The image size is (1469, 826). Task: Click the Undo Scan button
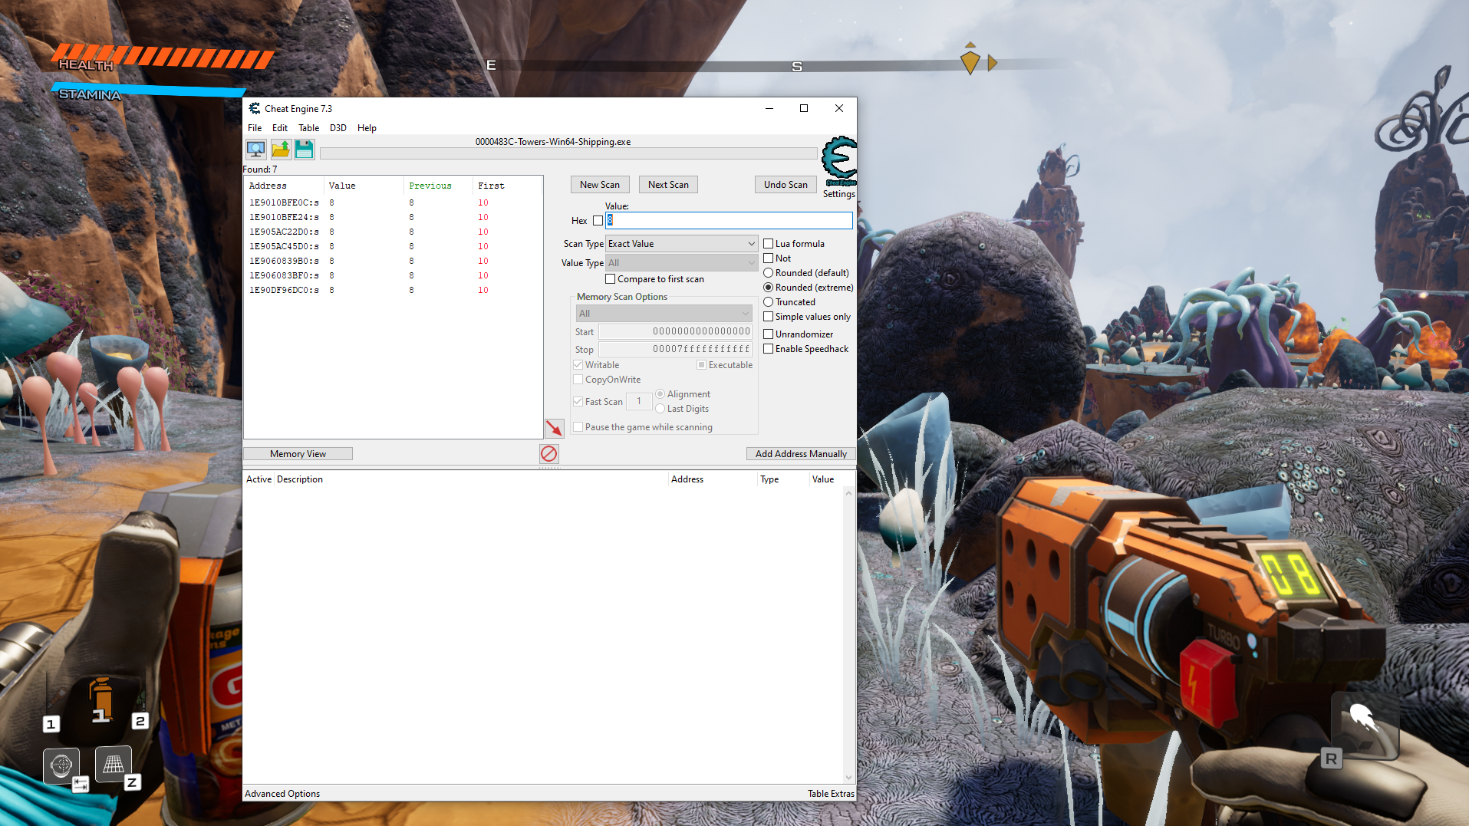786,185
